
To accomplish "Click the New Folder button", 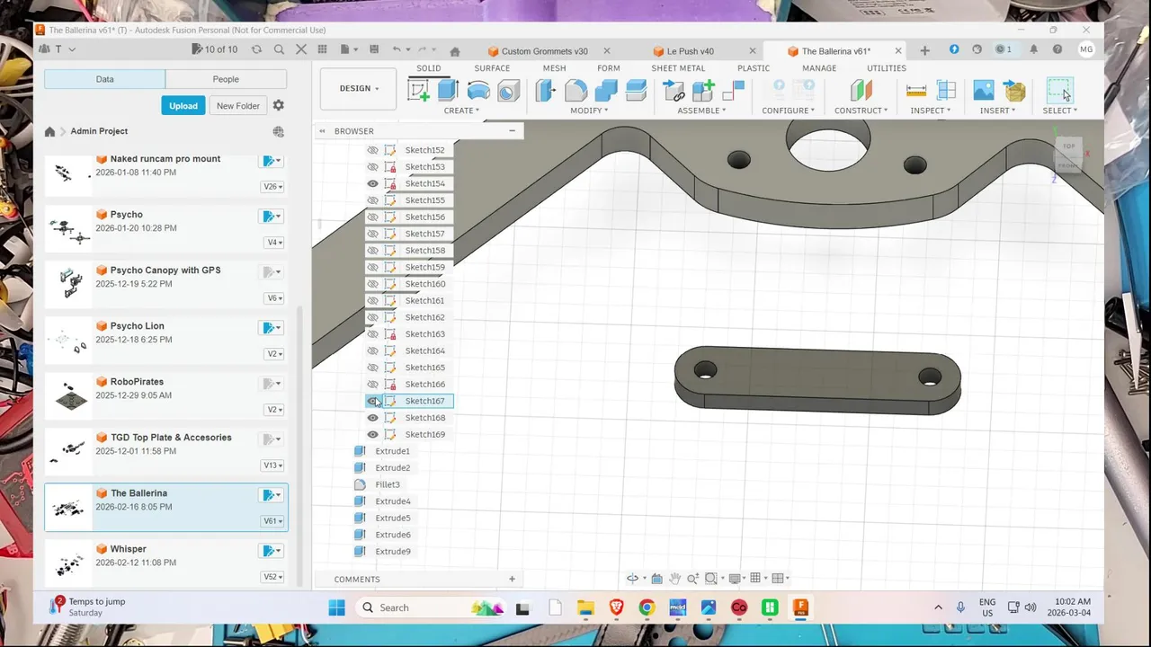I will pyautogui.click(x=238, y=105).
